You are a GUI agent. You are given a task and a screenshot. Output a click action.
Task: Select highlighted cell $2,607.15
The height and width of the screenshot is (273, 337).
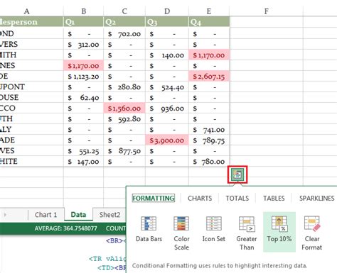coord(209,77)
